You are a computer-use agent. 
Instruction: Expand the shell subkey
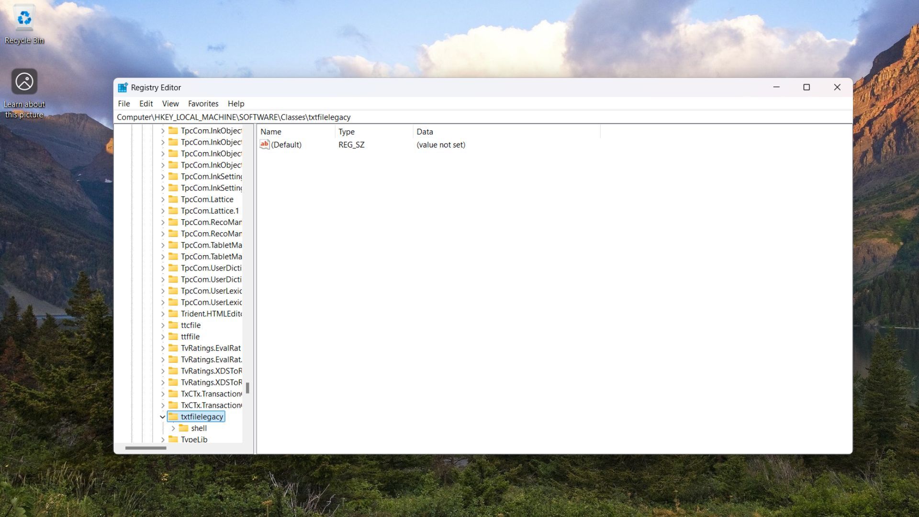pos(173,428)
